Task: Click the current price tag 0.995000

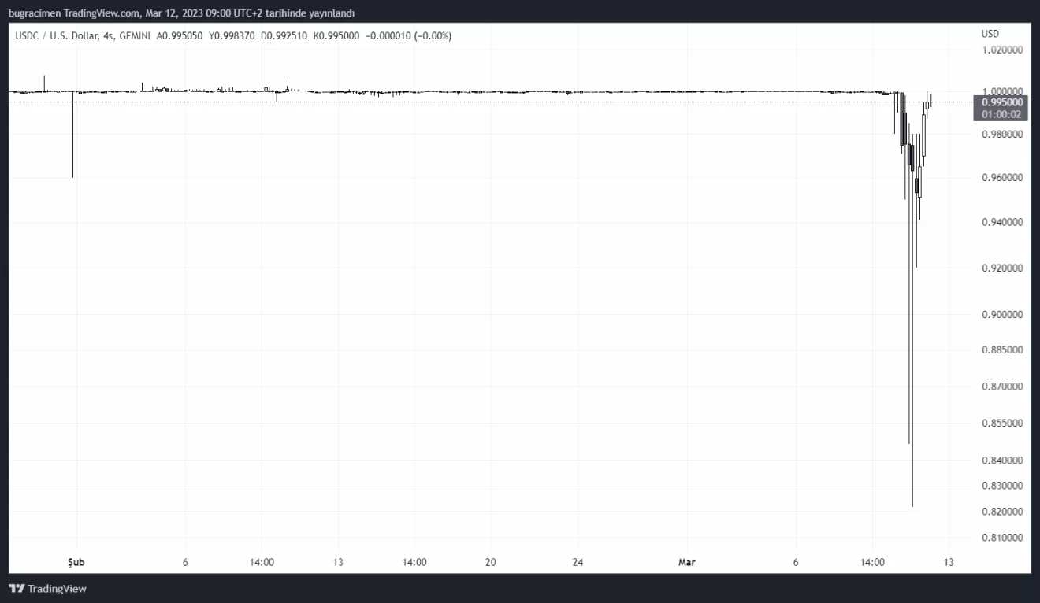Action: pyautogui.click(x=1001, y=102)
